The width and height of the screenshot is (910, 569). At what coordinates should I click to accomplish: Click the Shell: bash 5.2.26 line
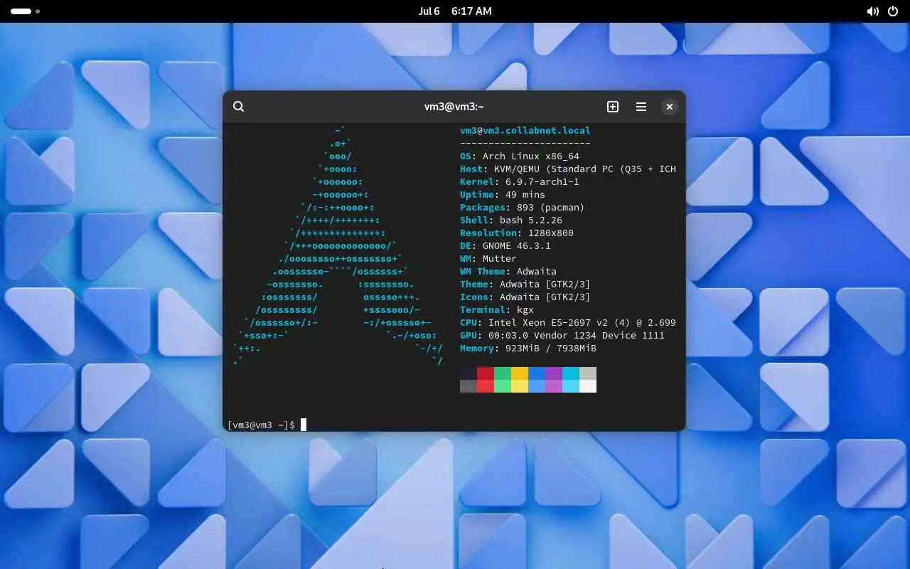511,220
